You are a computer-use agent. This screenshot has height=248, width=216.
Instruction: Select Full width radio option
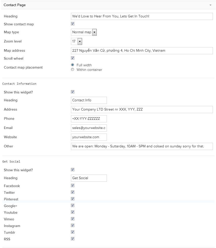[73, 65]
